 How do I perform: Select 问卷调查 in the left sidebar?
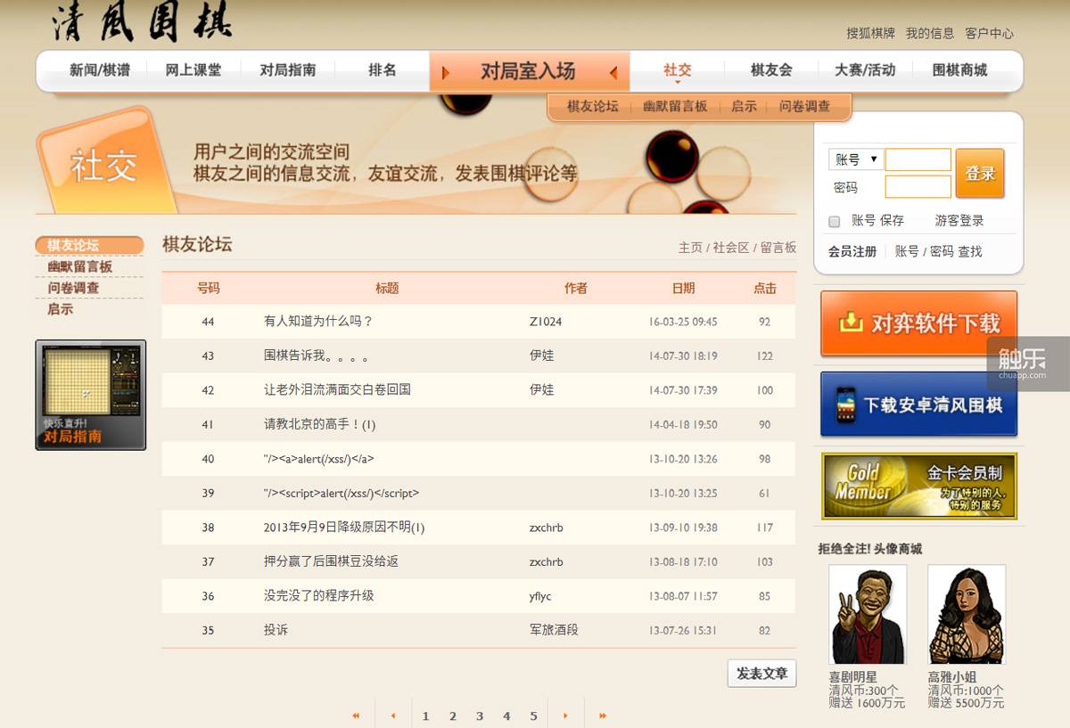point(73,288)
